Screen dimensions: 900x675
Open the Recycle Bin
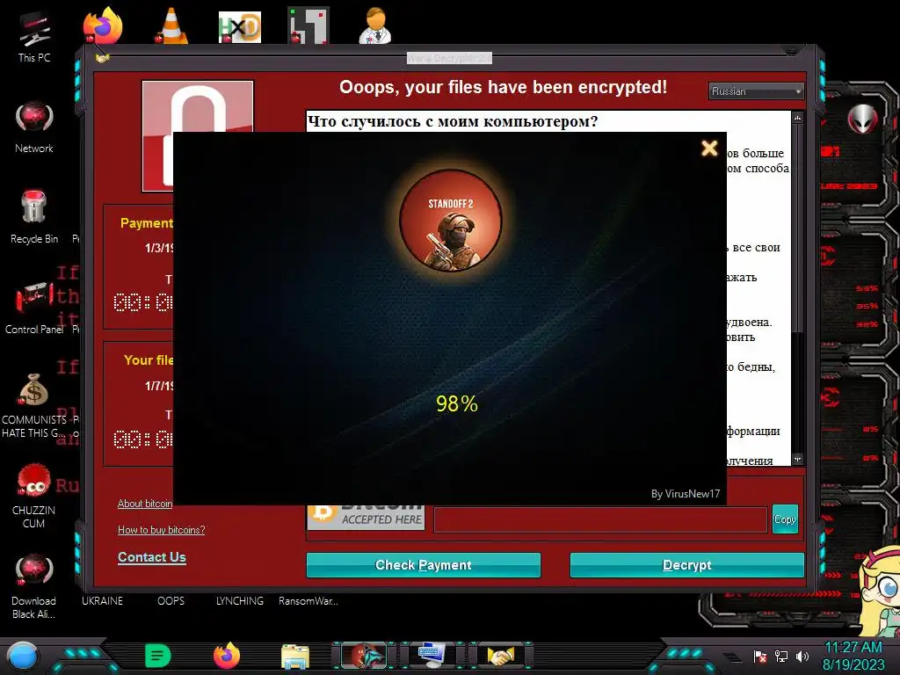(x=34, y=217)
